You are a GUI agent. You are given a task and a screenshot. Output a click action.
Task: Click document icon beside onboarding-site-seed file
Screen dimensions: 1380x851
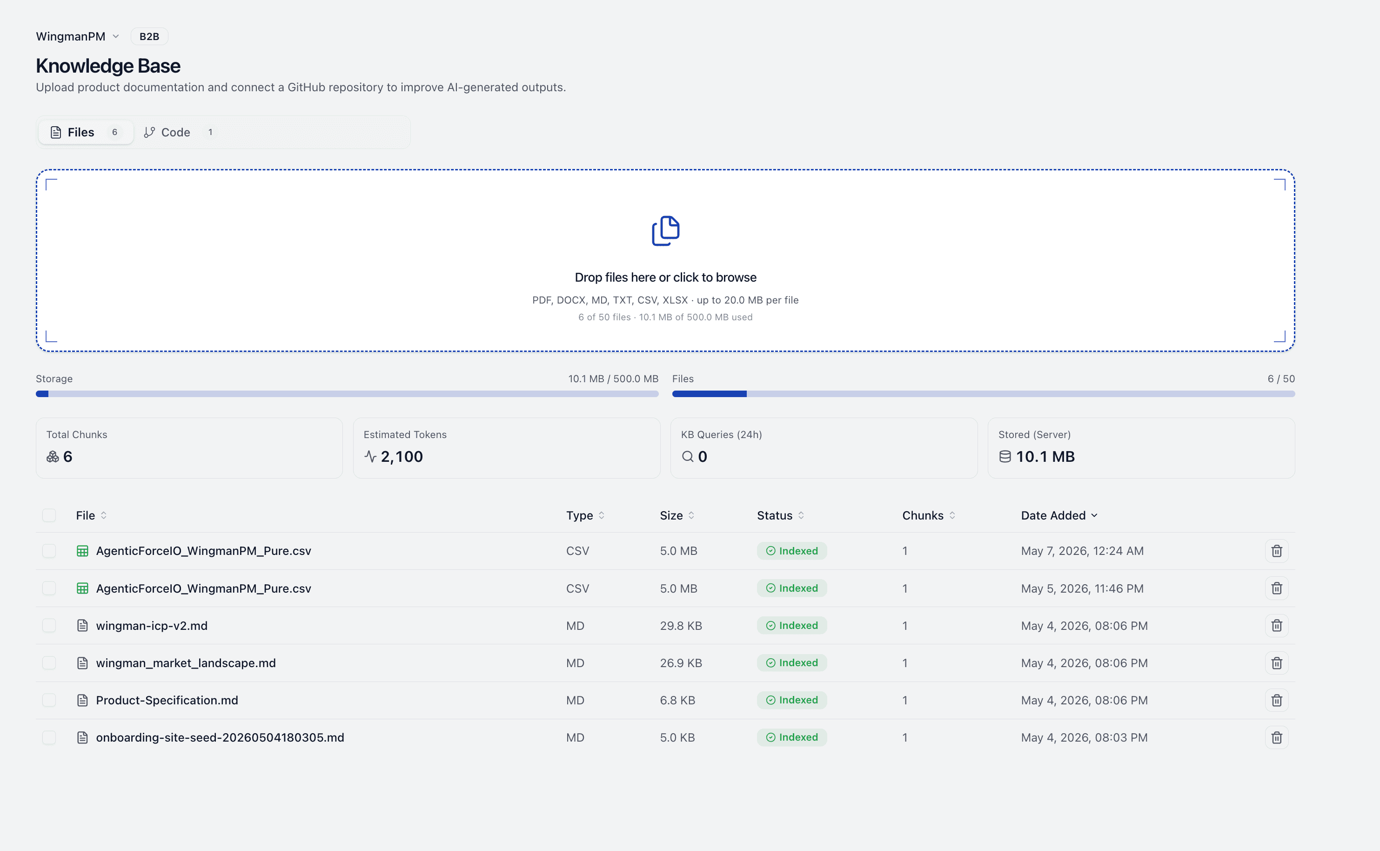(x=83, y=737)
